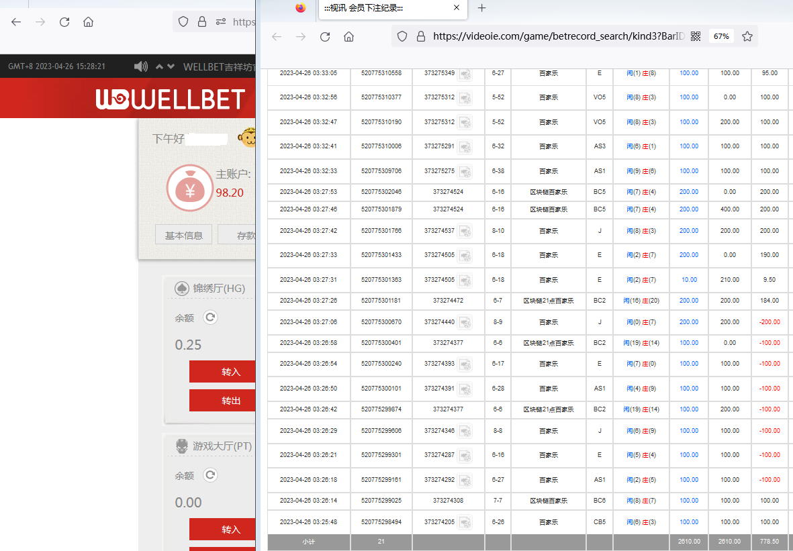
Task: Open detail icon for bet 520775310558
Action: tap(465, 73)
